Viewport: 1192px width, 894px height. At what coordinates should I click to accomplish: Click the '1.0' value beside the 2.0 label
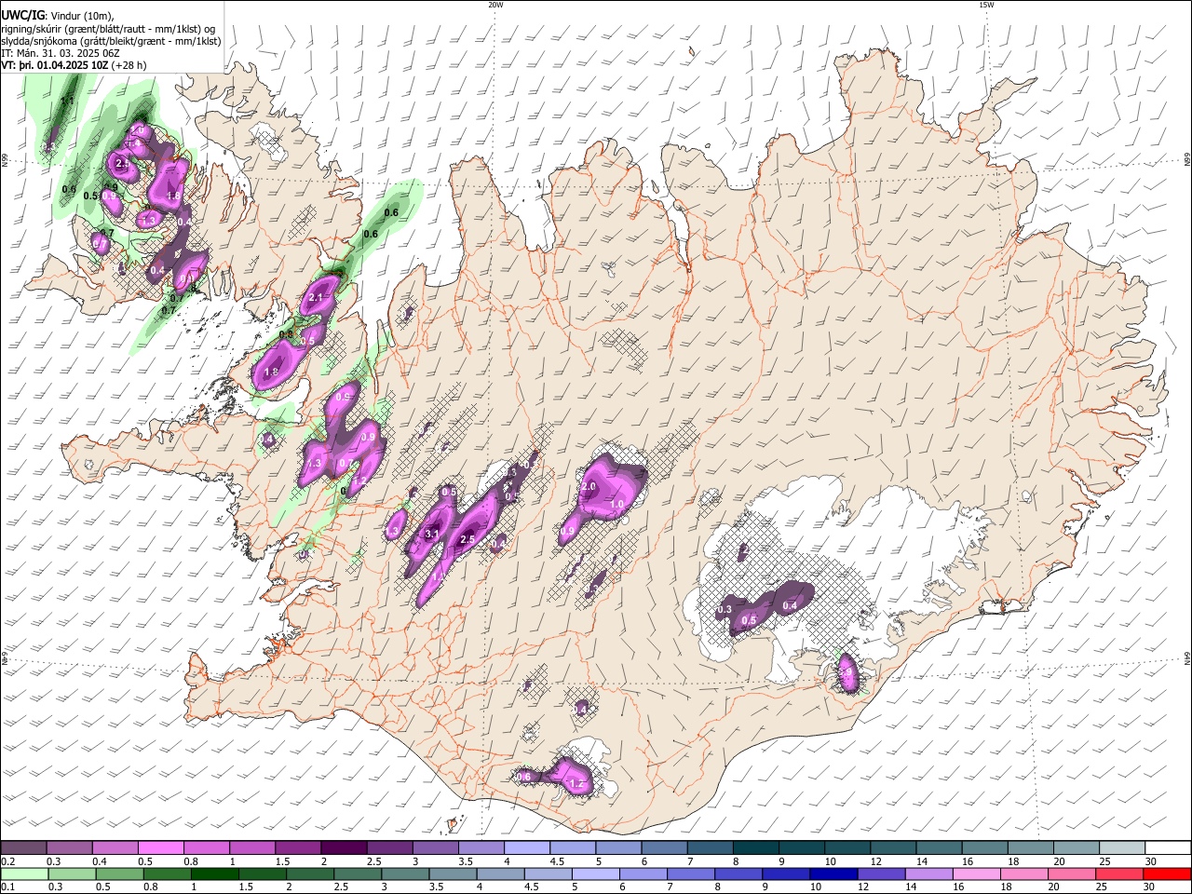(x=616, y=505)
